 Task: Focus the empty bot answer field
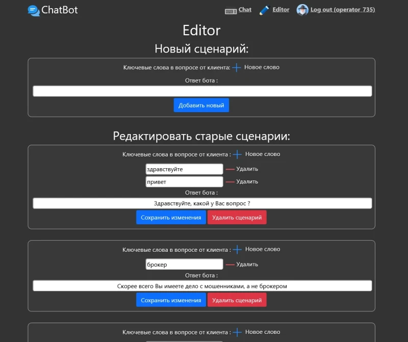[202, 91]
